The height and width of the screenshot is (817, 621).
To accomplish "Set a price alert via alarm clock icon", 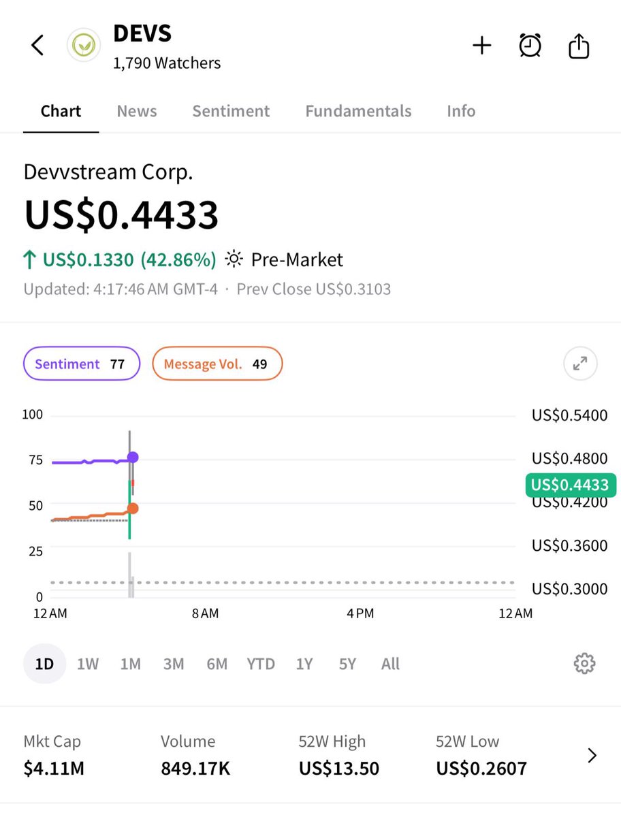I will 530,46.
